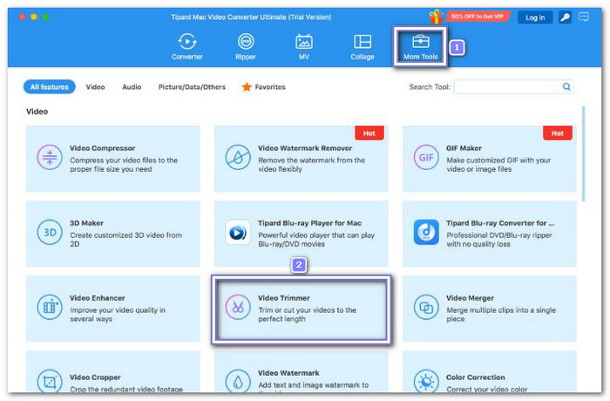Image resolution: width=610 pixels, height=401 pixels.
Task: Open the Color Correction card title
Action: pyautogui.click(x=476, y=377)
